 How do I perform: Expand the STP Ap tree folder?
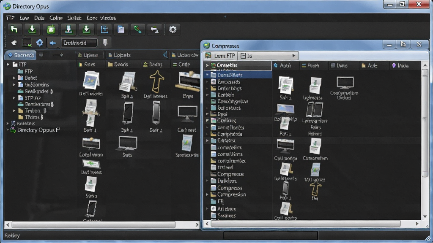pyautogui.click(x=14, y=98)
